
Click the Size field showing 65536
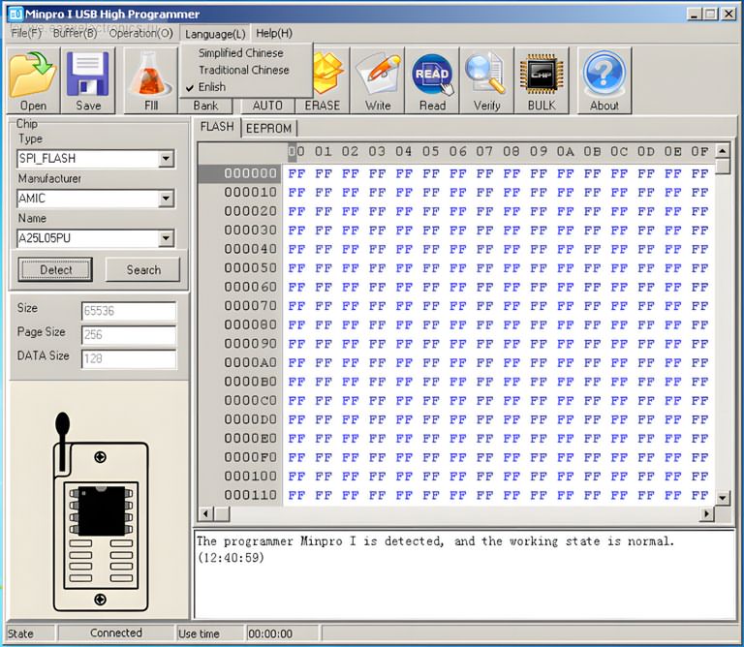tap(129, 311)
